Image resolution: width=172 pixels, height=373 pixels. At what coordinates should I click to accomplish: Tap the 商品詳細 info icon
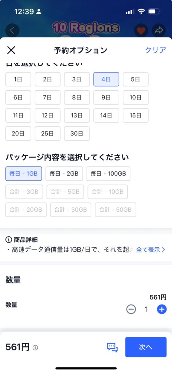click(x=9, y=240)
